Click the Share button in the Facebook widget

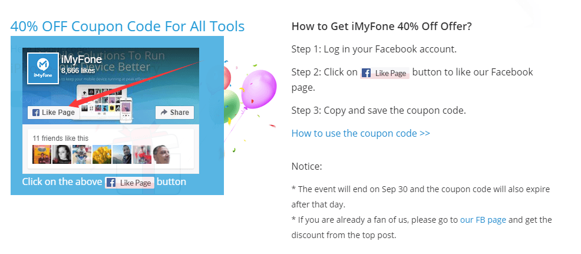click(174, 113)
